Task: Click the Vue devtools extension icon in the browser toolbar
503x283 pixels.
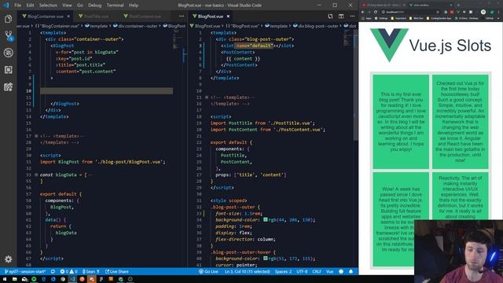Action: (x=458, y=12)
